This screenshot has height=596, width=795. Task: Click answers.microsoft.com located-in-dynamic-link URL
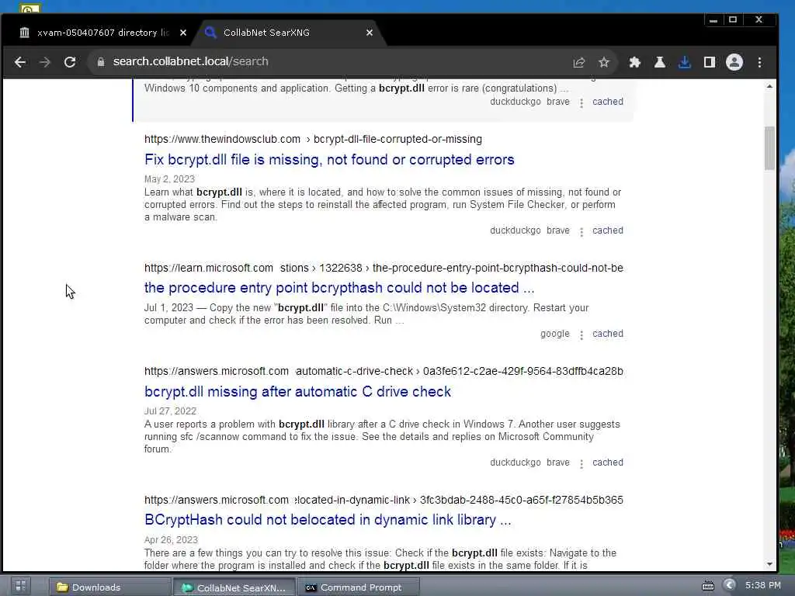[384, 501]
